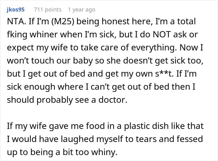Click the 711 points score
The height and width of the screenshot is (161, 218).
point(47,10)
